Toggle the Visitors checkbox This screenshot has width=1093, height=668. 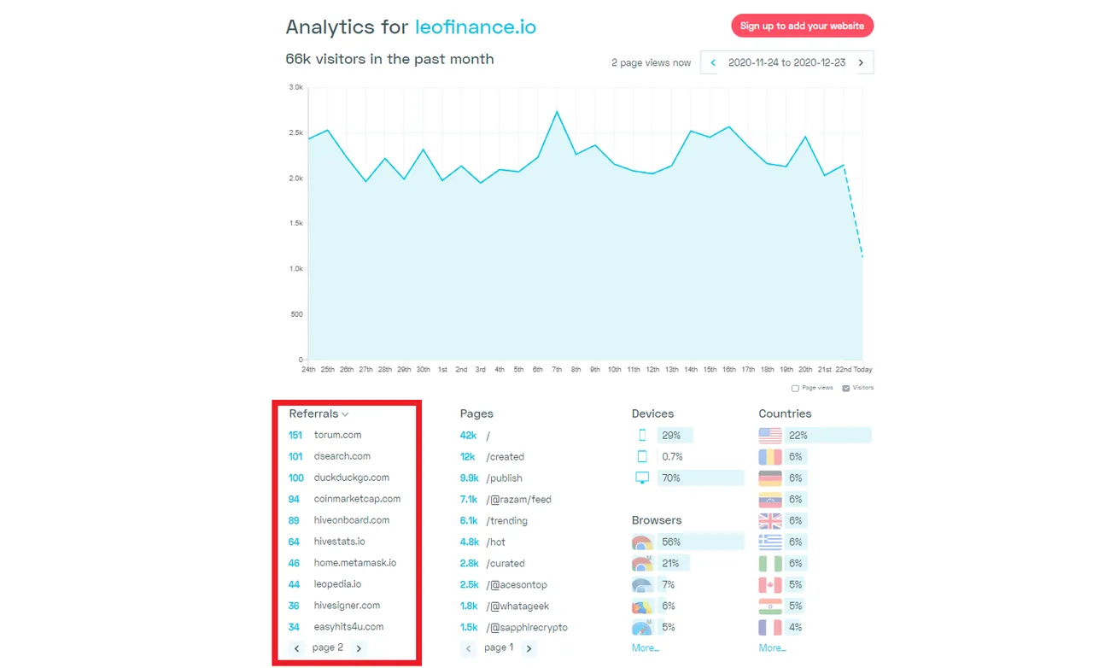[846, 388]
